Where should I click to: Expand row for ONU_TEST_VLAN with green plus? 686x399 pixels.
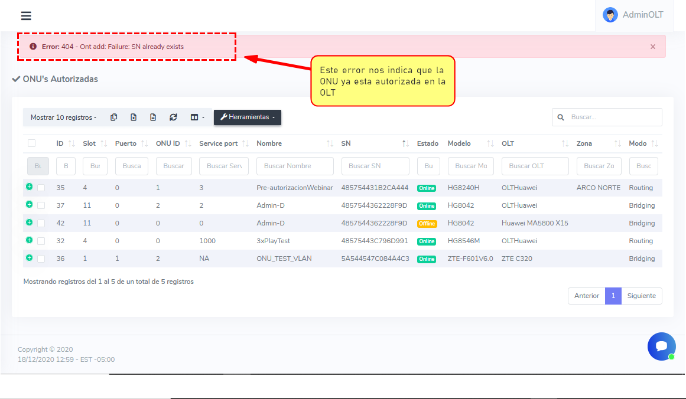29,258
